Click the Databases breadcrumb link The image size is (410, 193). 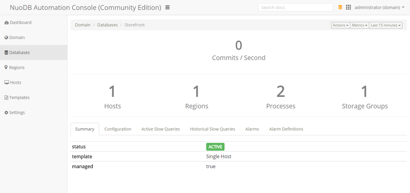pyautogui.click(x=107, y=25)
